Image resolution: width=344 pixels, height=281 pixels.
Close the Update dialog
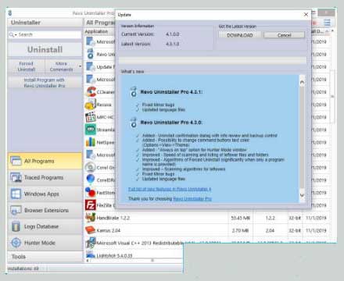(306, 15)
